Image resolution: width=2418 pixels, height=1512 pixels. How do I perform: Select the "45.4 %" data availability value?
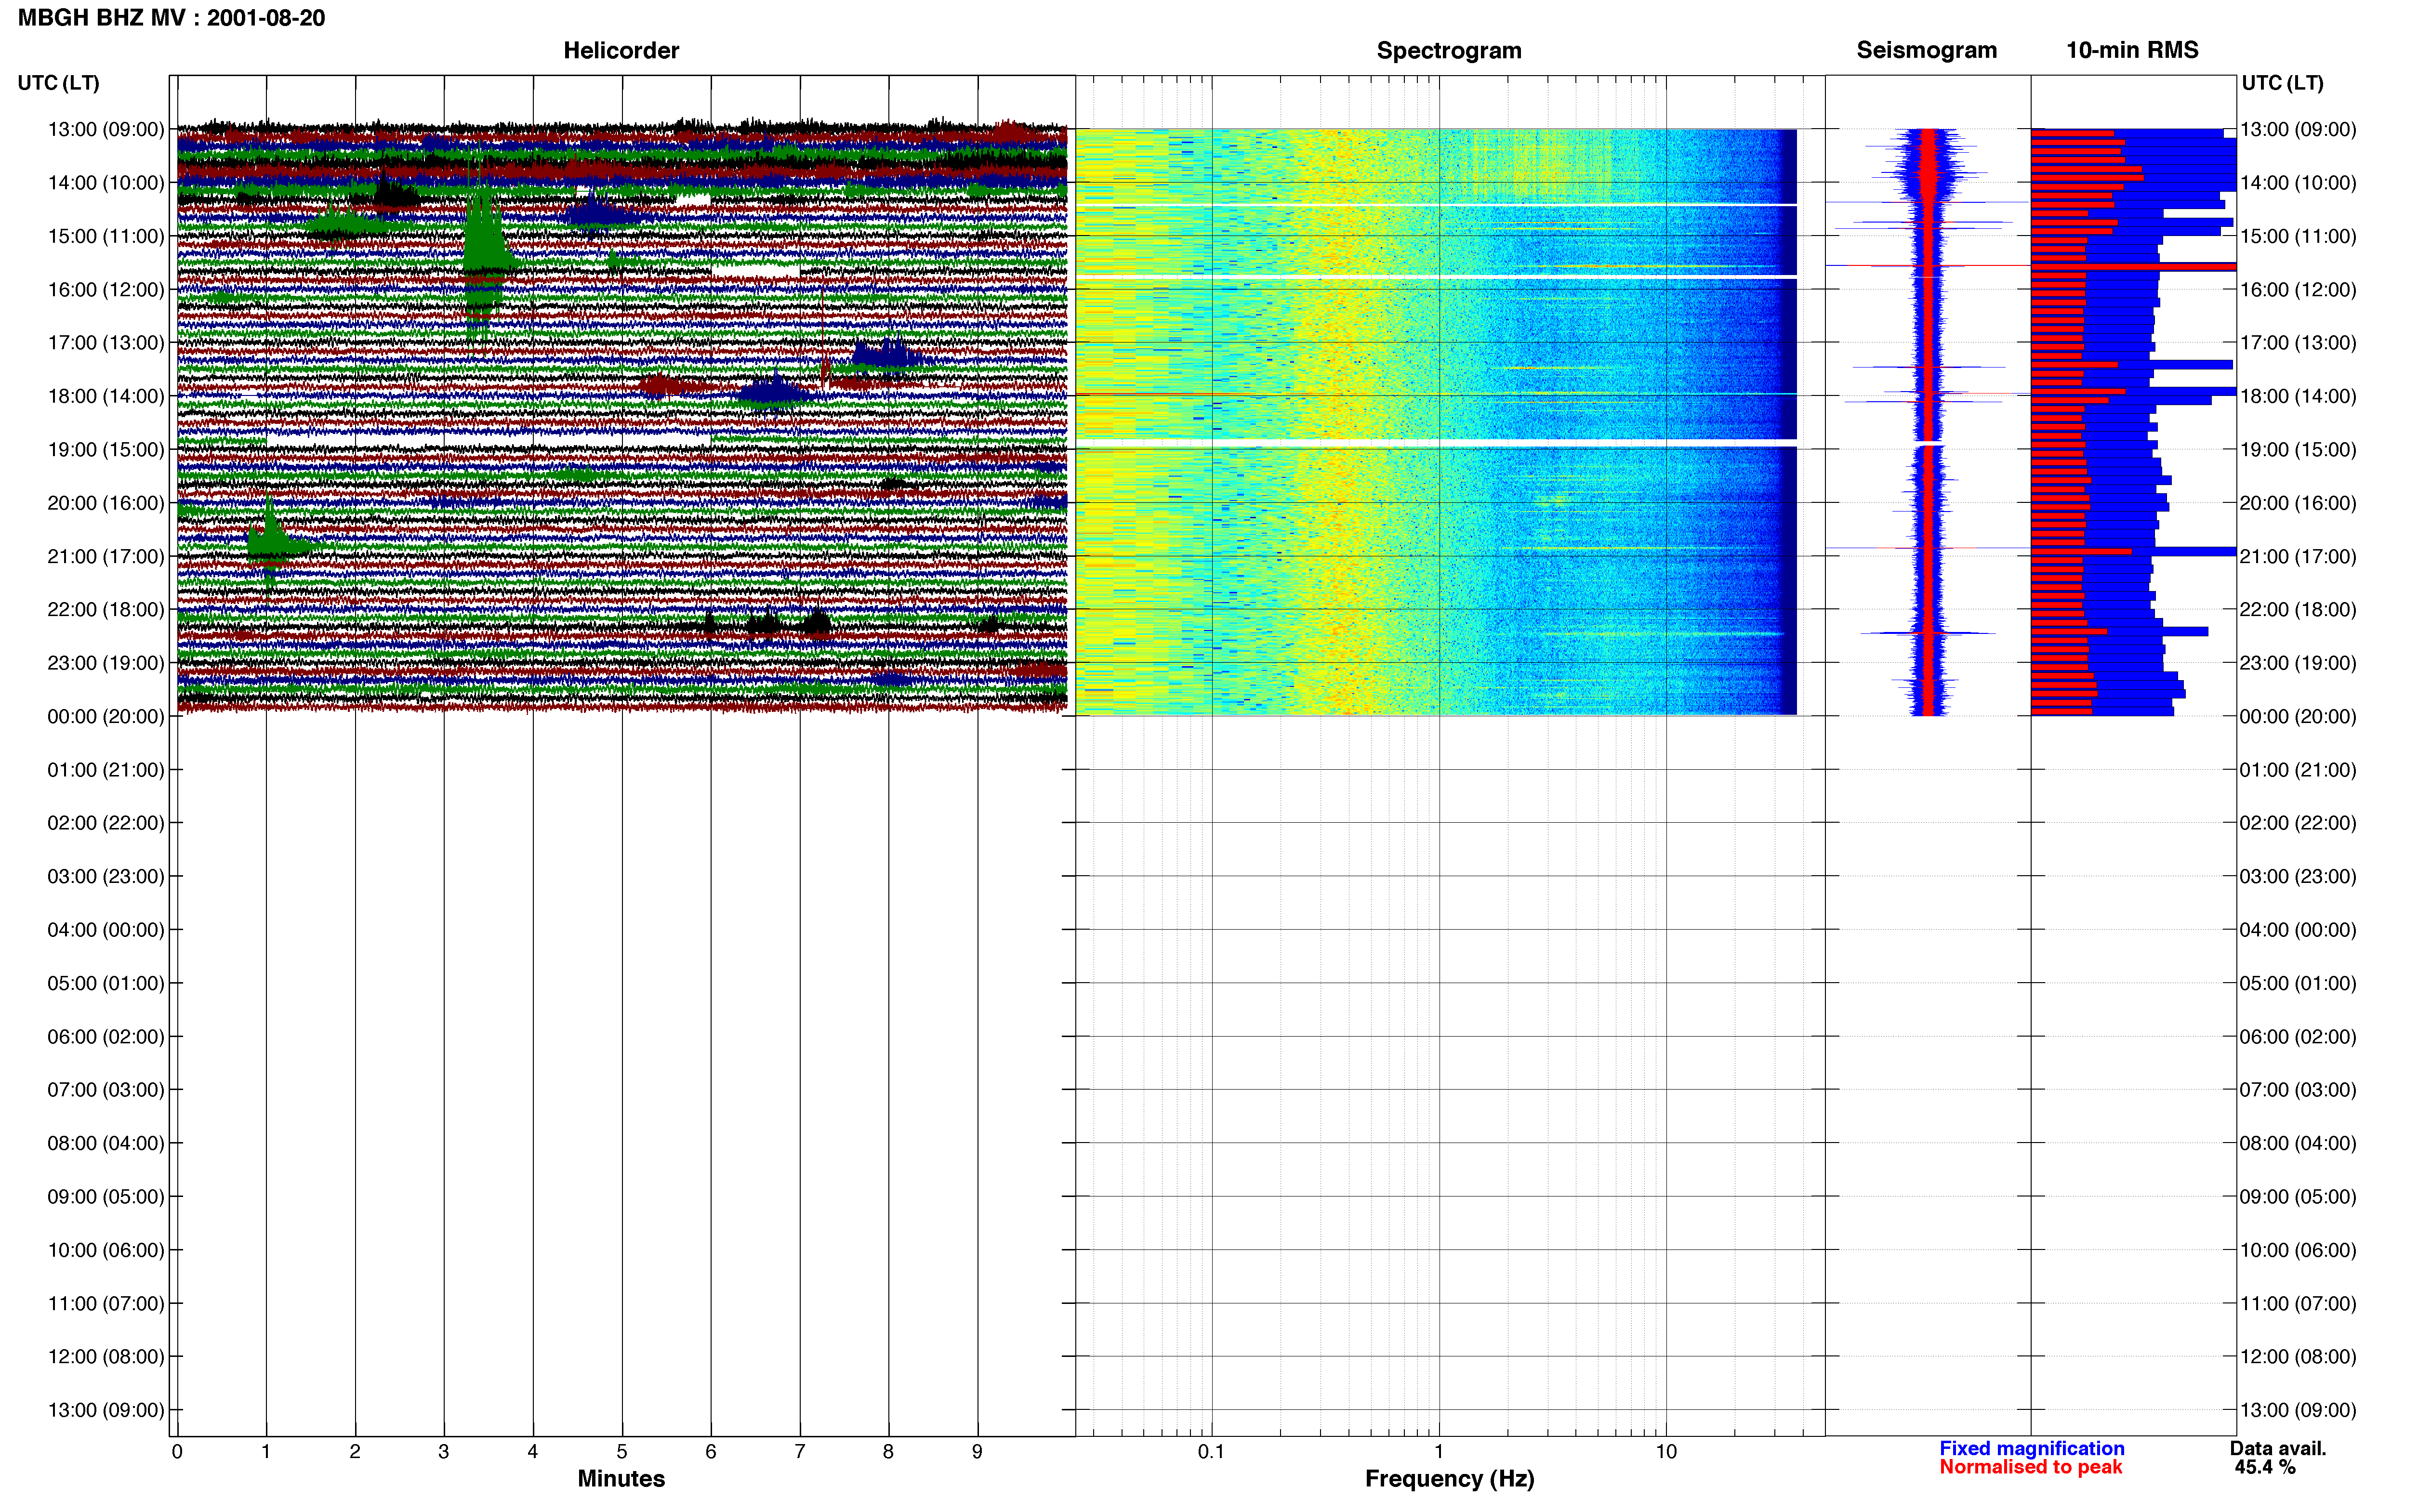pyautogui.click(x=2265, y=1467)
